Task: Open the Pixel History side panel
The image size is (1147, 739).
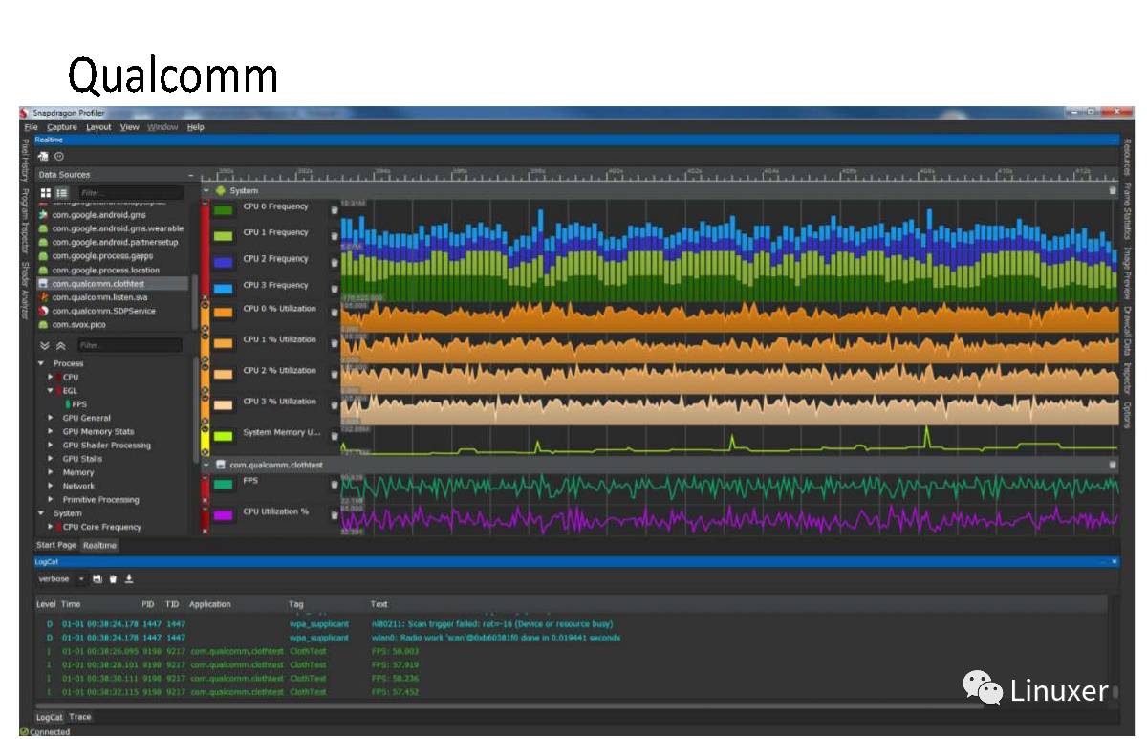Action: click(26, 160)
